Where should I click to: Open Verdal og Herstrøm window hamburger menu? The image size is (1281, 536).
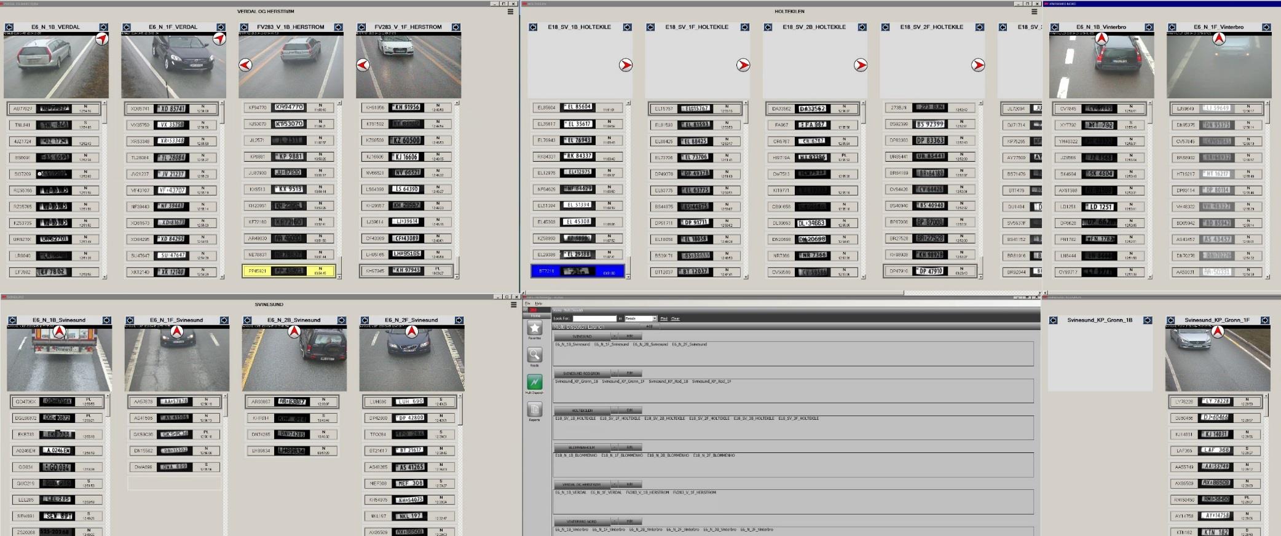510,12
